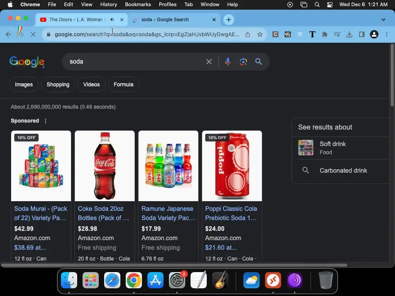Open the Bookmarks menu
Image resolution: width=395 pixels, height=296 pixels.
coord(138,5)
